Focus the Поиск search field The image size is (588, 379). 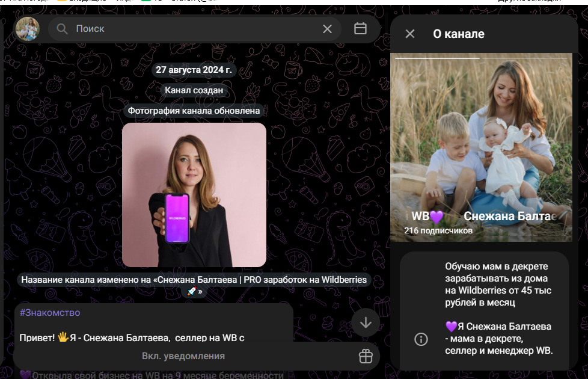195,28
